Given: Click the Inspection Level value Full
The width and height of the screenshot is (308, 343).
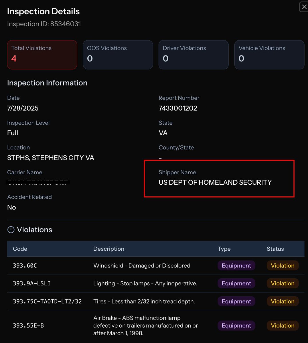Looking at the screenshot, I should point(13,133).
